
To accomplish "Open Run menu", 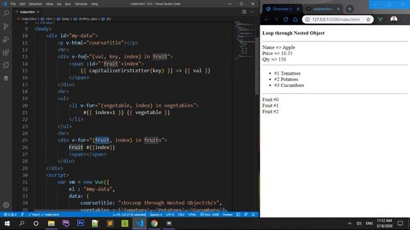I will [x=68, y=4].
